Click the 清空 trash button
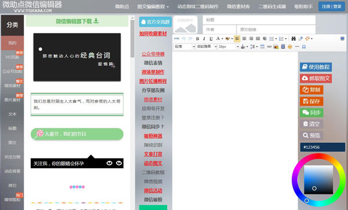The height and width of the screenshot is (210, 348). coord(311,124)
